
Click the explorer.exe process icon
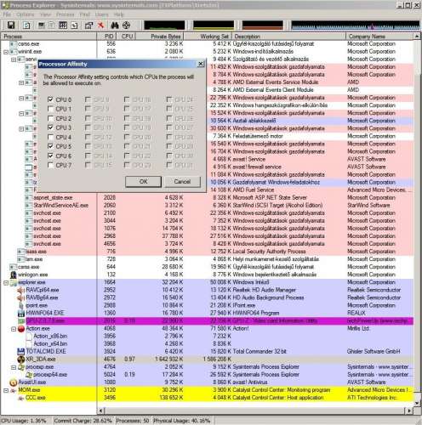tap(14, 282)
